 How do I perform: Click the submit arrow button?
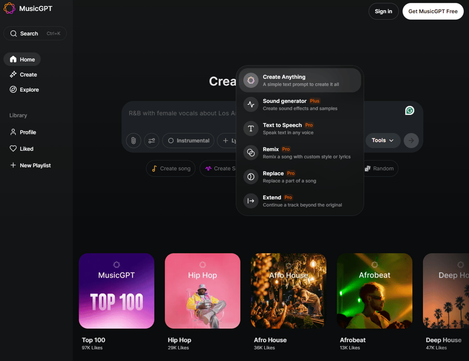(x=411, y=141)
